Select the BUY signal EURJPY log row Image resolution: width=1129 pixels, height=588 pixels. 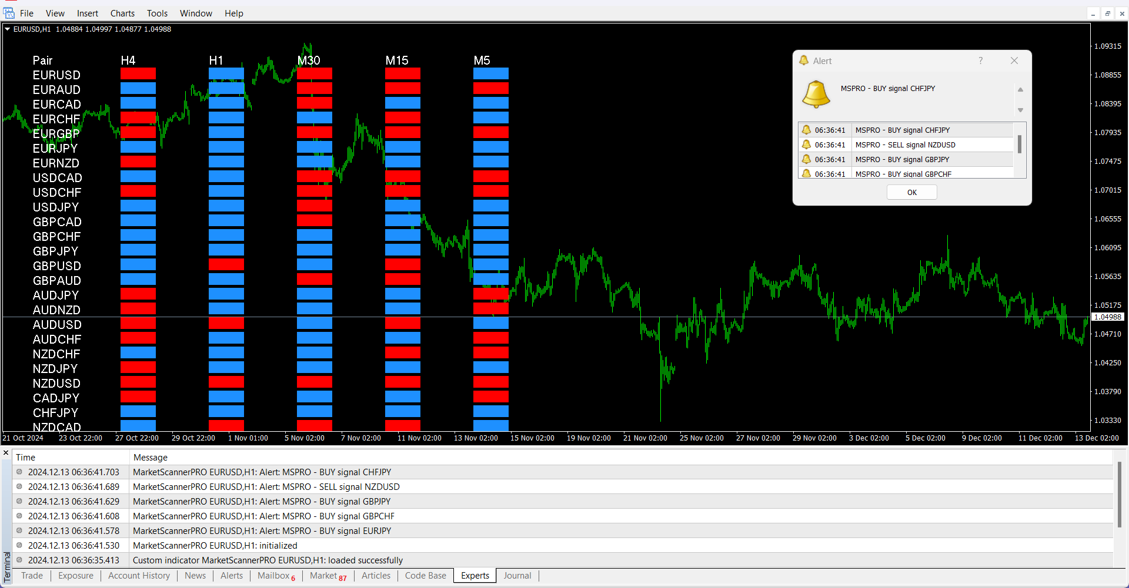pyautogui.click(x=262, y=530)
